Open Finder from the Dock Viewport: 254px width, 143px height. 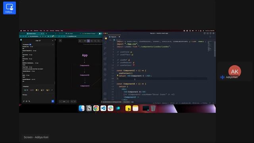coord(81,108)
